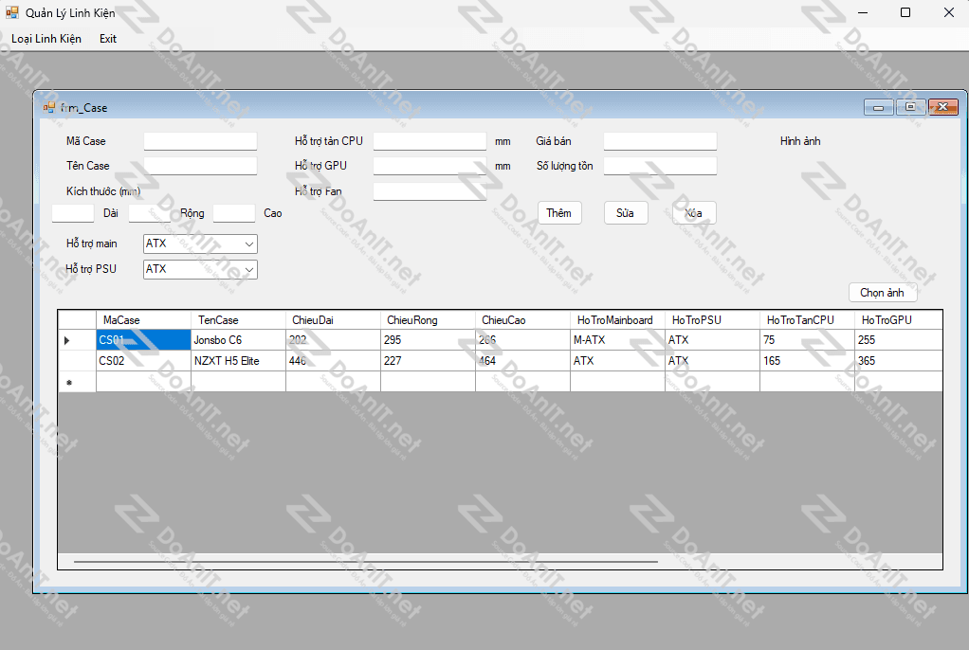This screenshot has width=969, height=650.
Task: Focus the Tên Case input field
Action: [200, 166]
